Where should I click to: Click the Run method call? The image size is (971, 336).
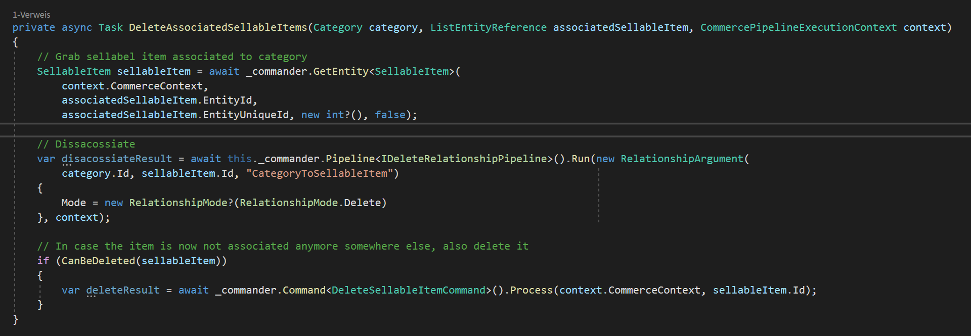pos(581,159)
